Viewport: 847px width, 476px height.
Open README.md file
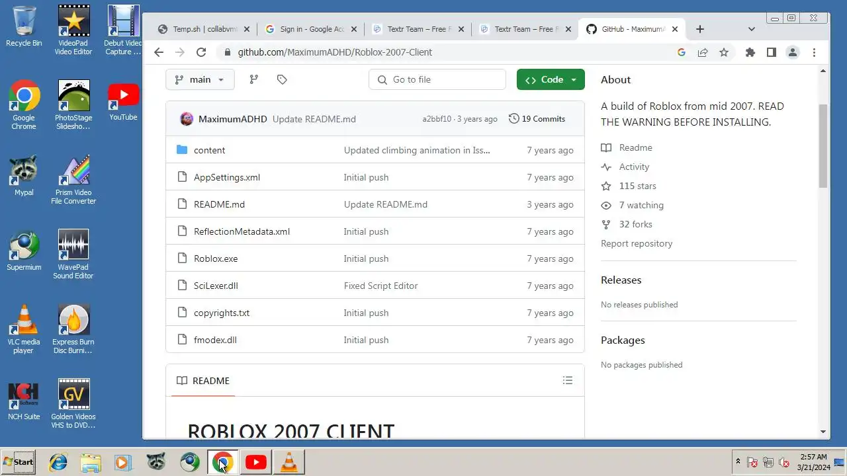pos(219,204)
